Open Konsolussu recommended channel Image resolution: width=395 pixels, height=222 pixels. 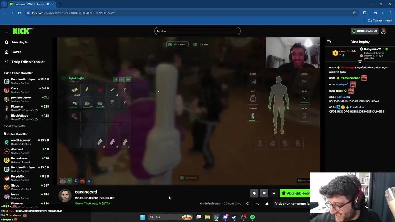coord(26,160)
